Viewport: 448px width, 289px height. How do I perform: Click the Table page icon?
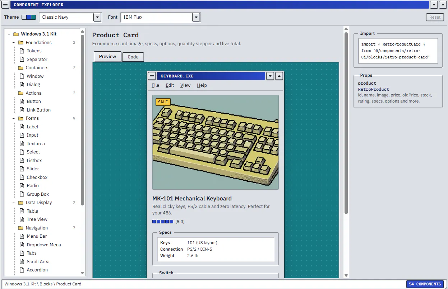(x=22, y=211)
